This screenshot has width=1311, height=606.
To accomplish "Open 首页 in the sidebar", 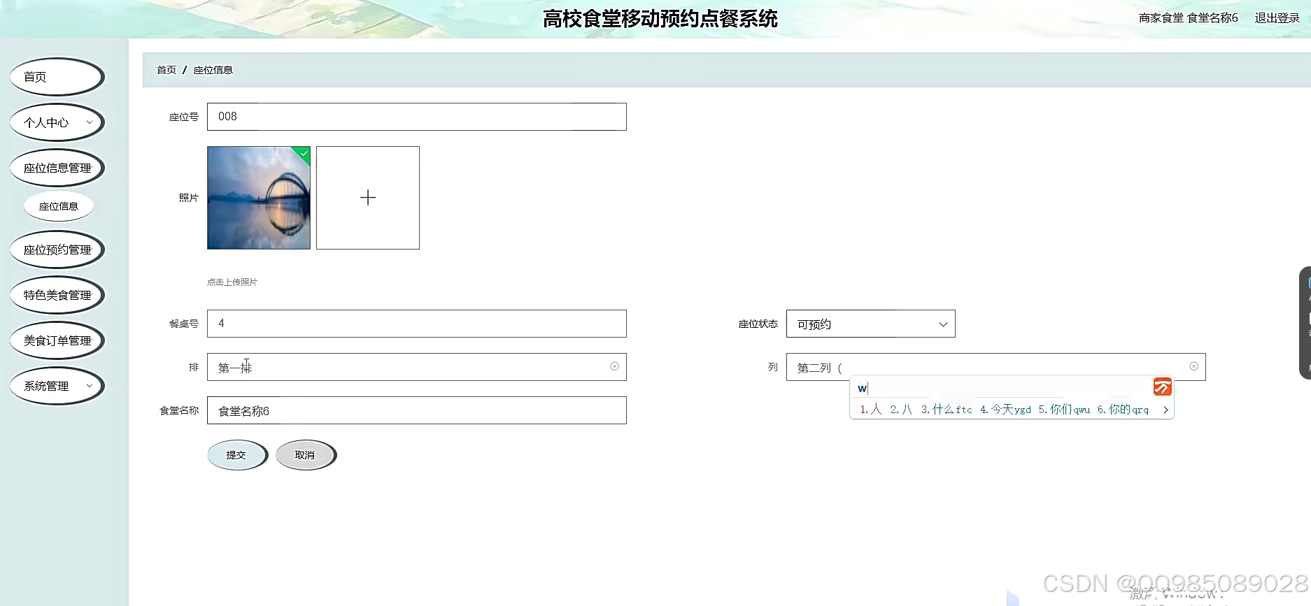I will 57,77.
